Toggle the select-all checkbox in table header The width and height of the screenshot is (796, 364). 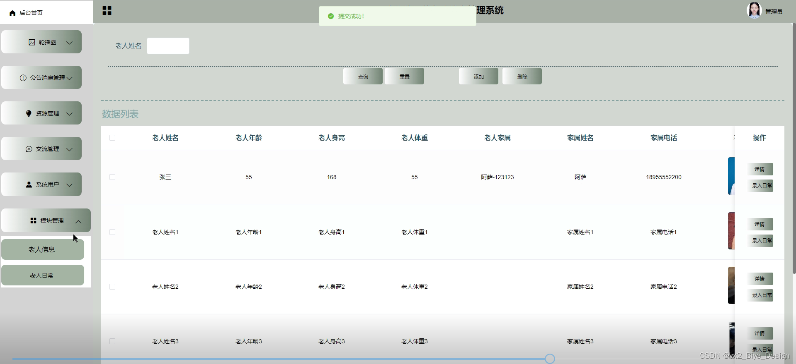[112, 138]
